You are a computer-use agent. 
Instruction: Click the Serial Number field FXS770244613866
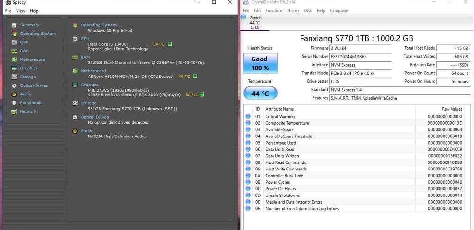pos(360,56)
